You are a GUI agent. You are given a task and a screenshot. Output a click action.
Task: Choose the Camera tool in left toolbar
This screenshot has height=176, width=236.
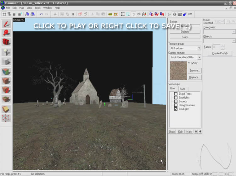[6, 42]
